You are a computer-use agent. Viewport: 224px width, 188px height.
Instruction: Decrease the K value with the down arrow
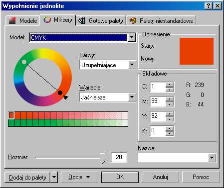[170, 134]
